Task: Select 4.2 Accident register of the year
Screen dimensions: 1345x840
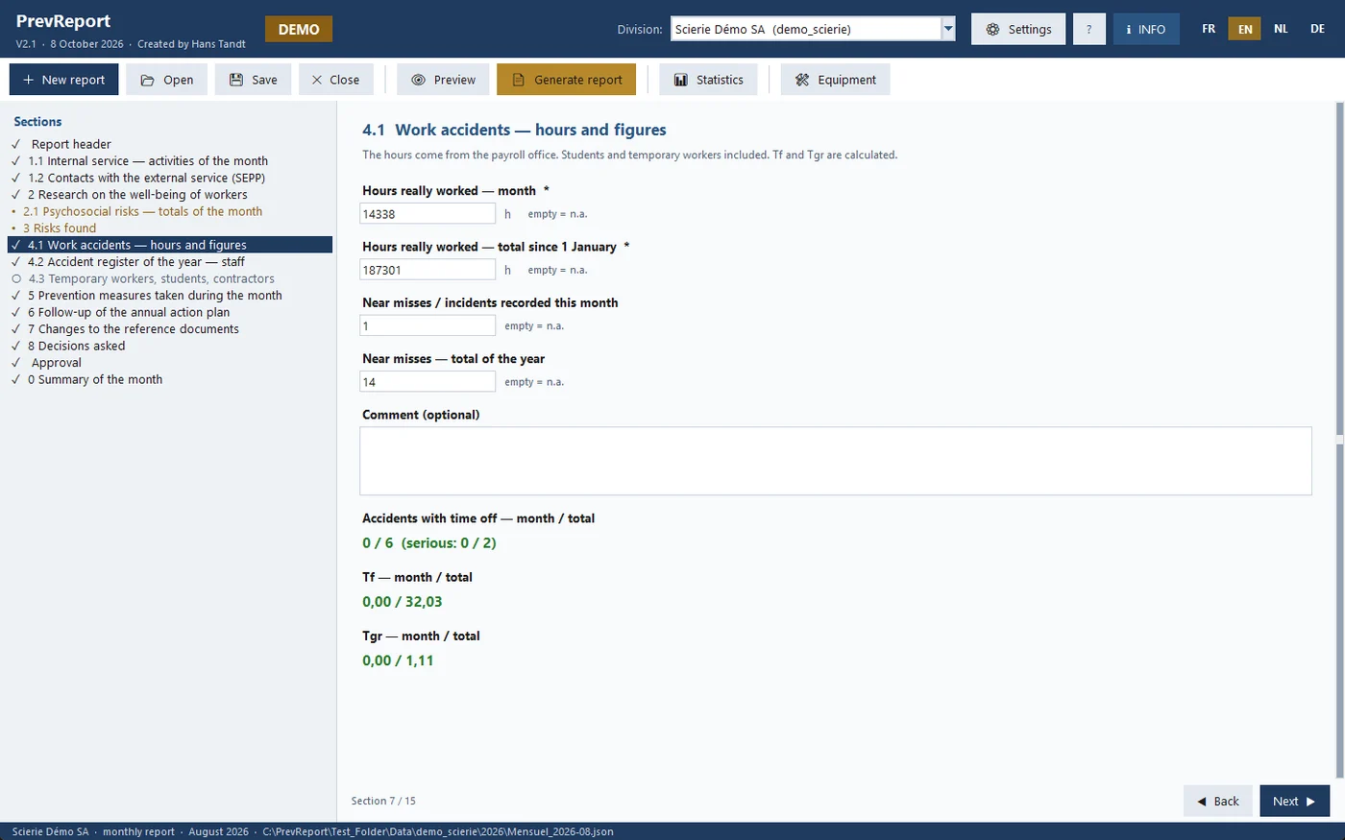Action: pos(170,262)
